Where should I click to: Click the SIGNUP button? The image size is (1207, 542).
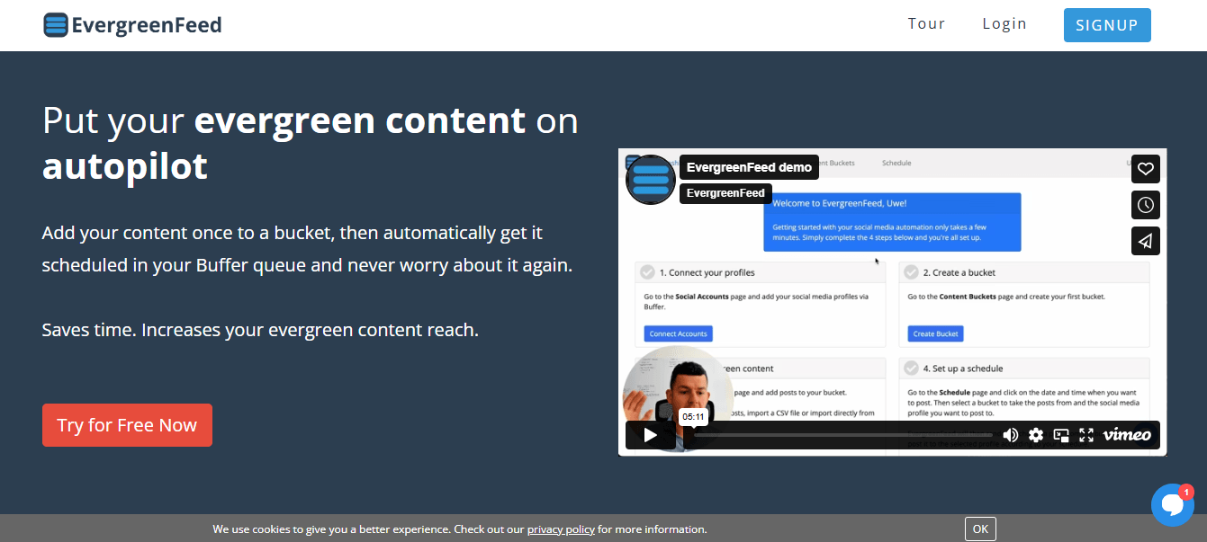(1107, 25)
